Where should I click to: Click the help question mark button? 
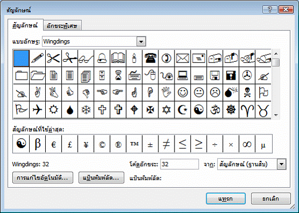tap(269, 9)
